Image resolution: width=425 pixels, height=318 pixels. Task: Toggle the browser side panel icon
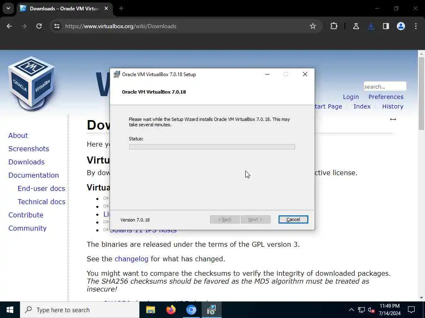(386, 26)
